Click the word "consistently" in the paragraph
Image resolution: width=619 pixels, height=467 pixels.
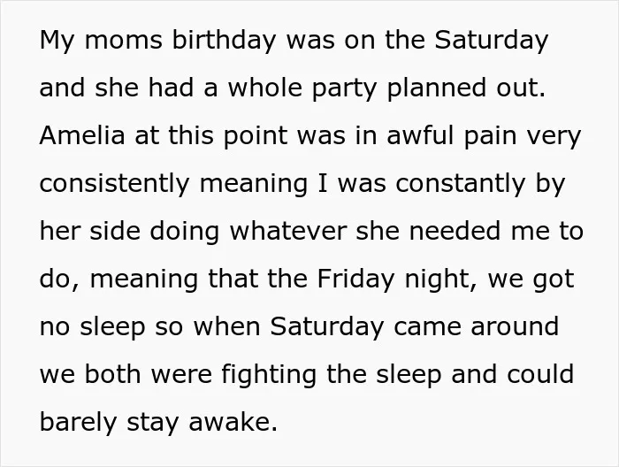114,184
